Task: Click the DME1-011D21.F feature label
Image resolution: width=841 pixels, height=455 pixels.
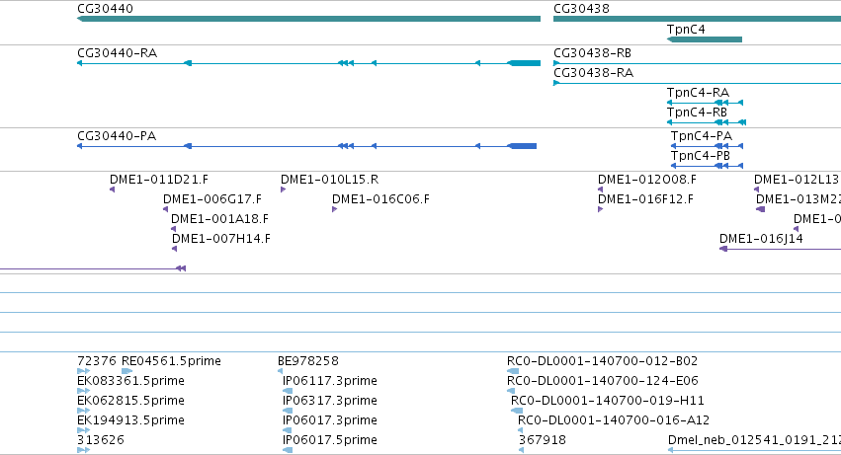Action: (x=159, y=180)
